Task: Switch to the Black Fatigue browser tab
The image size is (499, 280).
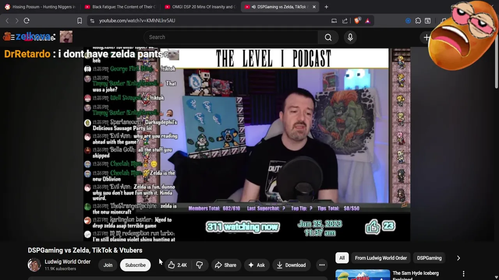Action: tap(120, 7)
